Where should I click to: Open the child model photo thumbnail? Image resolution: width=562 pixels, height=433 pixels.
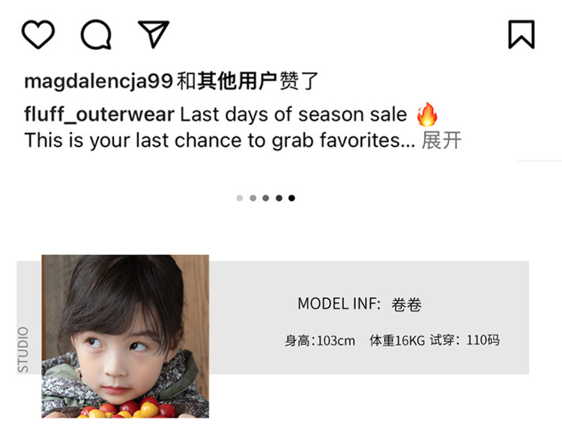125,336
